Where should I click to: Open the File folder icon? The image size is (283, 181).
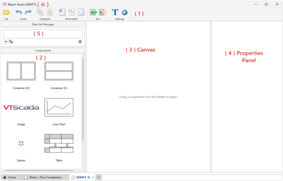click(x=6, y=12)
